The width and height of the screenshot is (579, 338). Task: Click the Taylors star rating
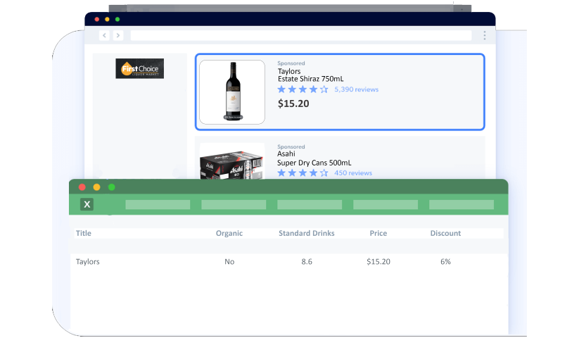(x=303, y=89)
